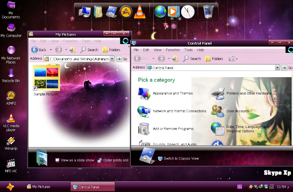Click Search in Control Panel toolbar
The height and width of the screenshot is (192, 293).
tap(192, 59)
